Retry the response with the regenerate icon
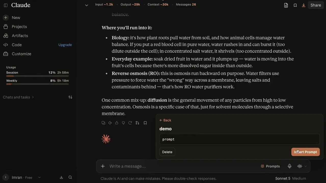This screenshot has height=183, width=326. (x=130, y=123)
